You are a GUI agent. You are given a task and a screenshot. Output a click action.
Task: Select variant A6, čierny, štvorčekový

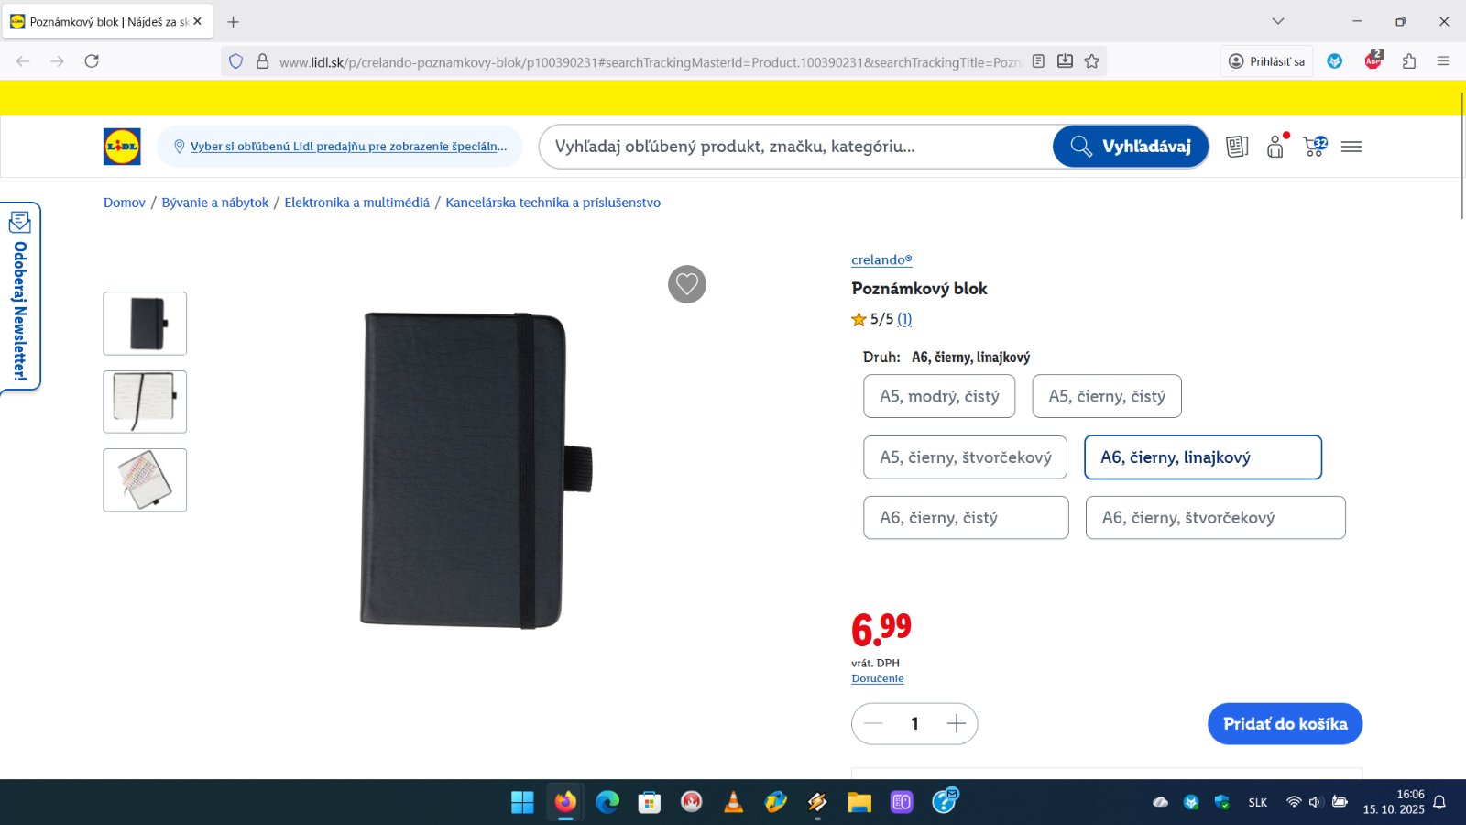[1216, 518]
